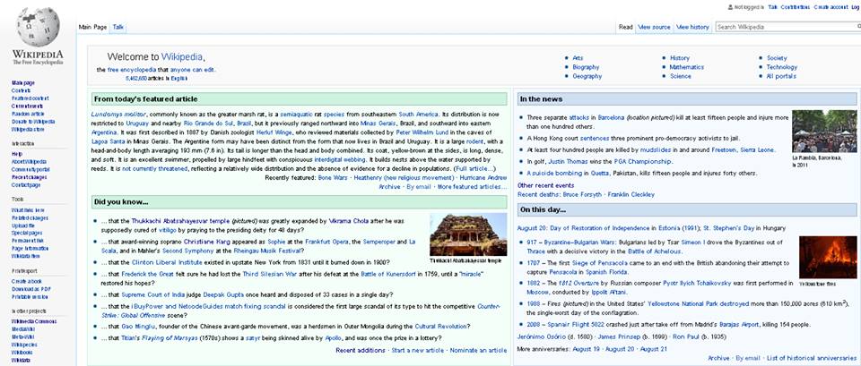Click the Create account link

(x=831, y=7)
